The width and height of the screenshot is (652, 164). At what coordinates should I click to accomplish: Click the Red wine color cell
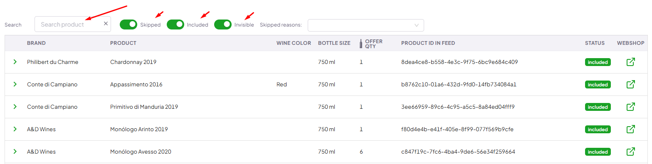click(282, 84)
